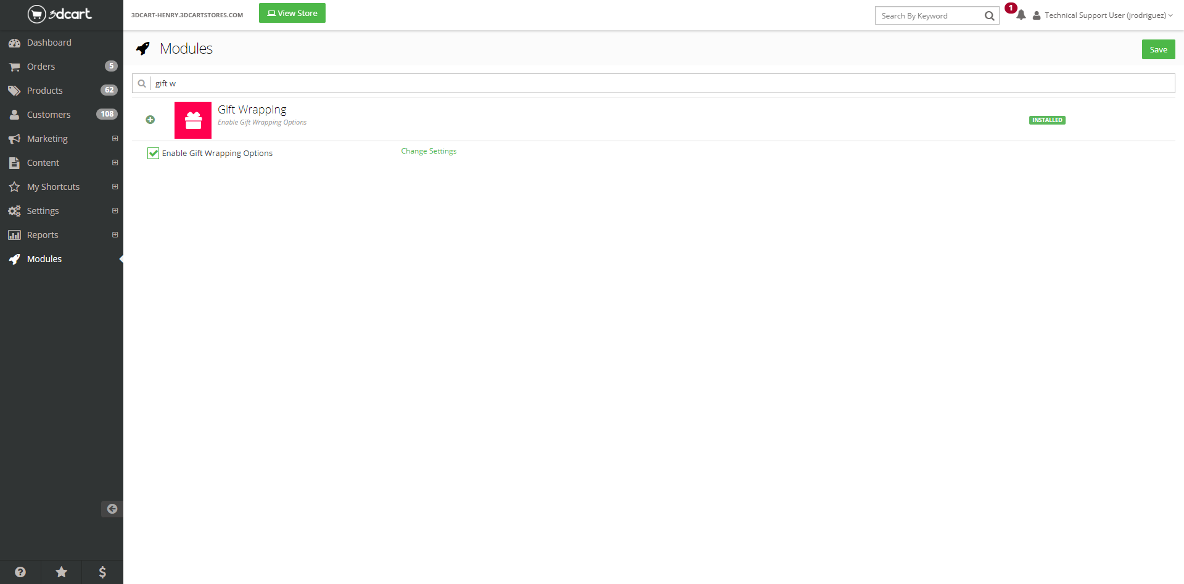
Task: Click the module search field
Action: point(660,83)
